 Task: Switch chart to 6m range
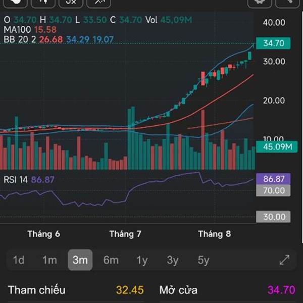click(x=111, y=260)
